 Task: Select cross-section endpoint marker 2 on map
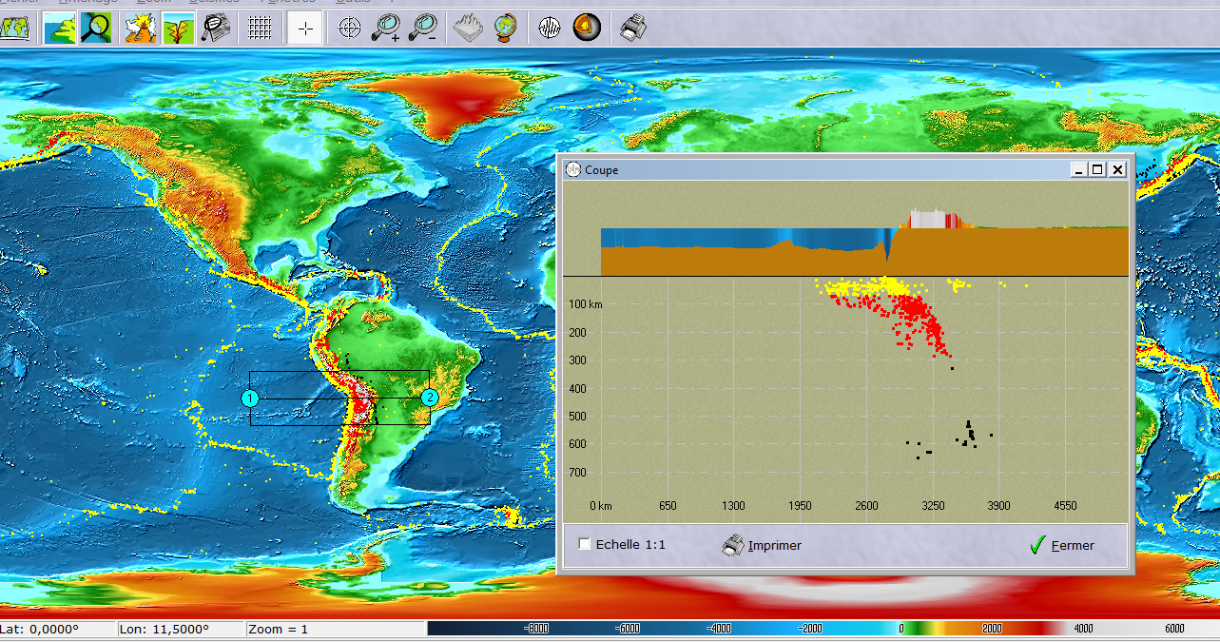(x=430, y=398)
